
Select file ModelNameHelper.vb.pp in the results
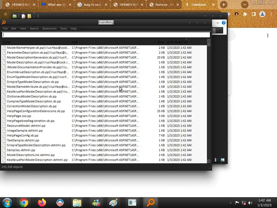click(x=104, y=48)
